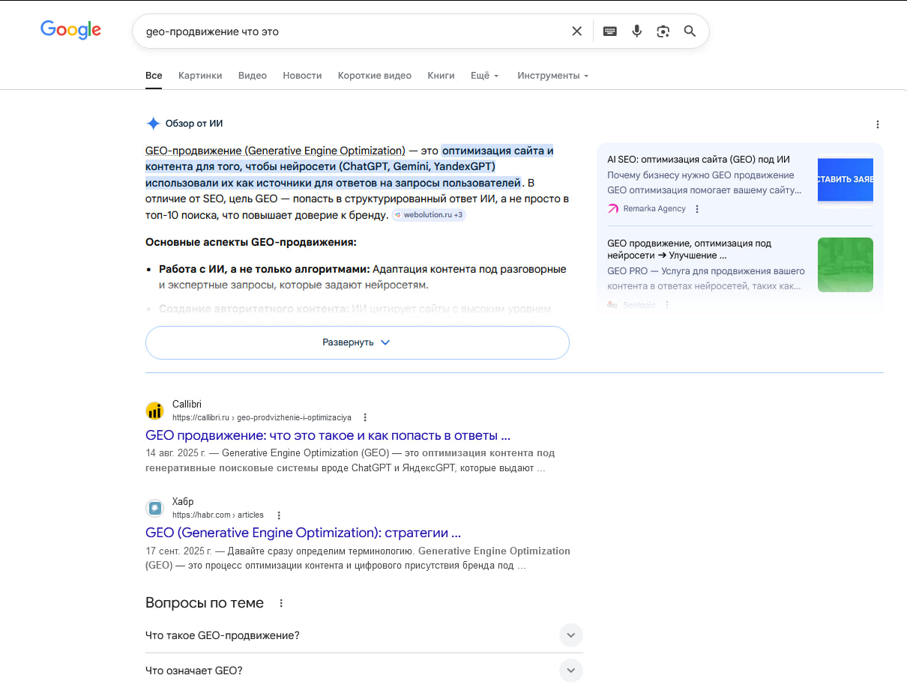Switch to the Новости tab
This screenshot has height=684, width=907.
(x=302, y=75)
